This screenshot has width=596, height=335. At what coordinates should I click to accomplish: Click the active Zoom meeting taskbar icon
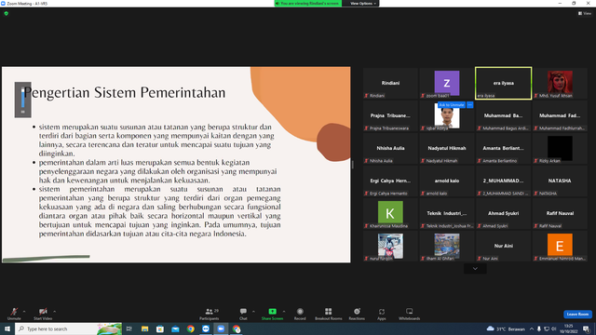[x=221, y=328]
